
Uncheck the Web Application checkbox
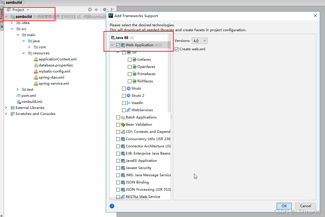point(118,45)
